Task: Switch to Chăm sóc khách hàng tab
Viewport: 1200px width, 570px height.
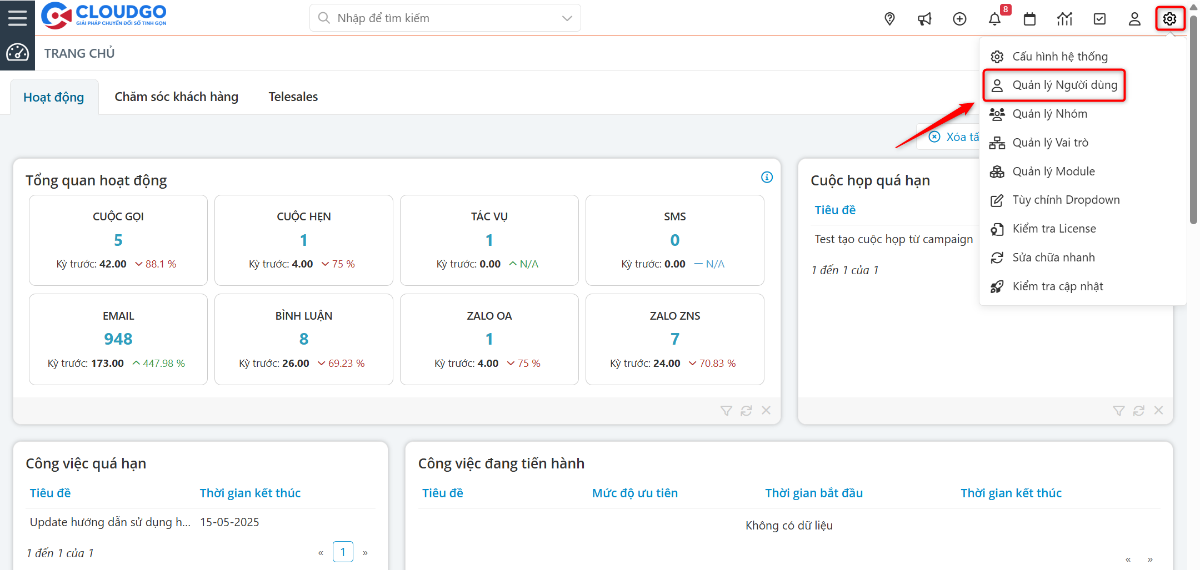Action: [x=176, y=97]
